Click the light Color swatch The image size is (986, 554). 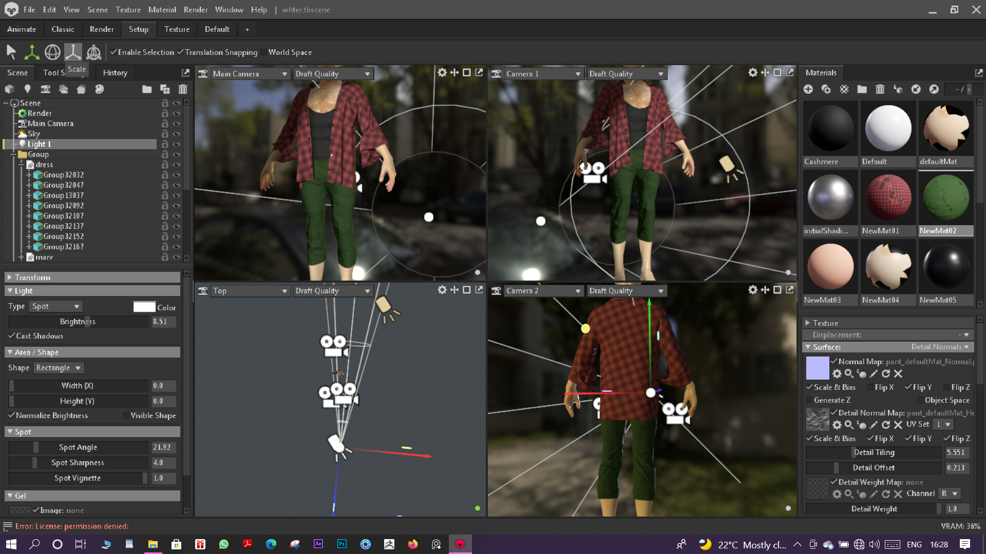(144, 307)
